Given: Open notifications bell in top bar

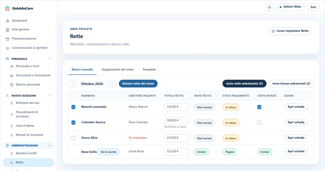Looking at the screenshot, I should click(269, 7).
